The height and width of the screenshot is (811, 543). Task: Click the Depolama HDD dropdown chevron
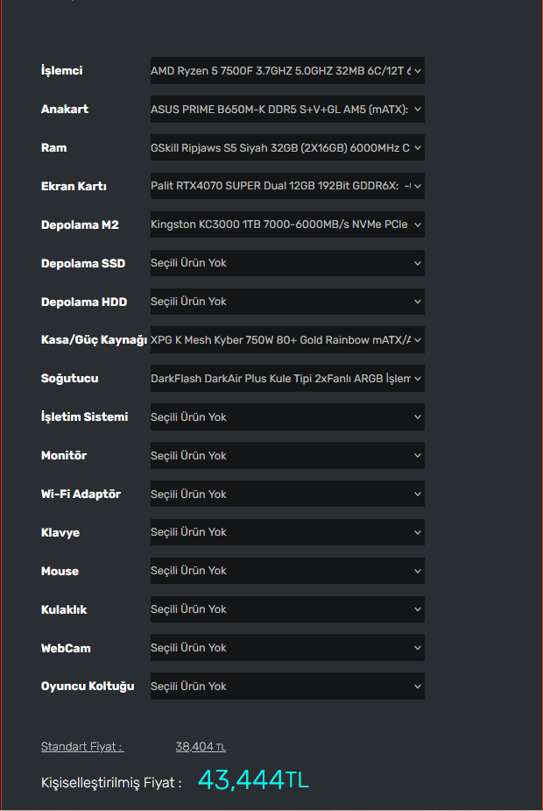pos(418,302)
